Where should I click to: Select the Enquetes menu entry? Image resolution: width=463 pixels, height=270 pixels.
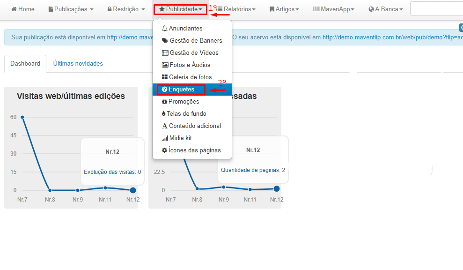[x=192, y=90]
